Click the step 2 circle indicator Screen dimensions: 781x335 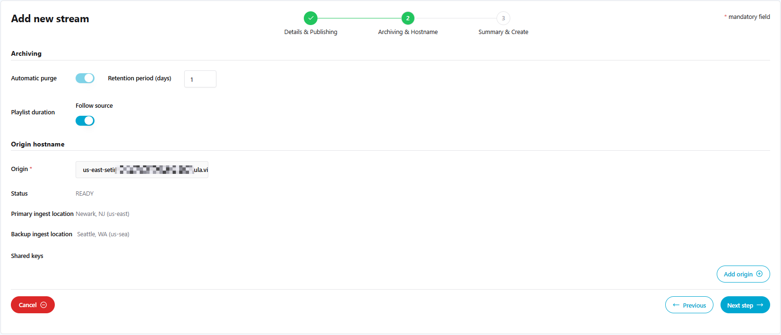(408, 18)
